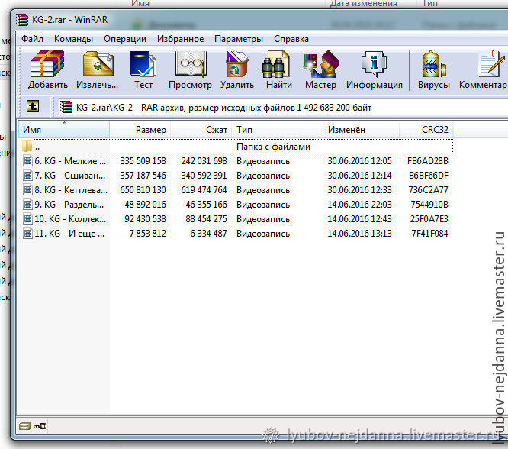Image resolution: width=508 pixels, height=449 pixels.
Task: Launch the Мастер (Wizard) icon
Action: pyautogui.click(x=320, y=64)
